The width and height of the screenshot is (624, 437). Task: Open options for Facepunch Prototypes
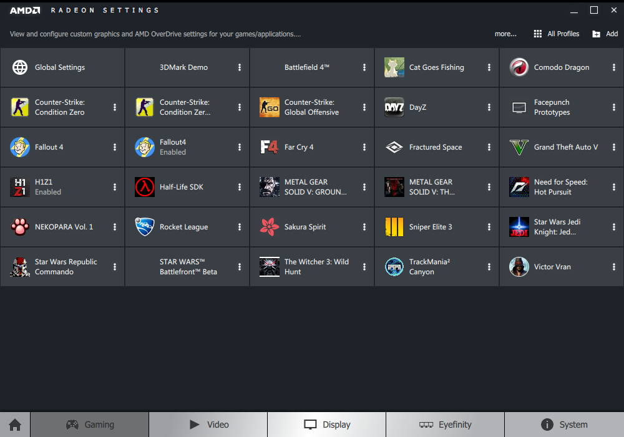point(613,107)
